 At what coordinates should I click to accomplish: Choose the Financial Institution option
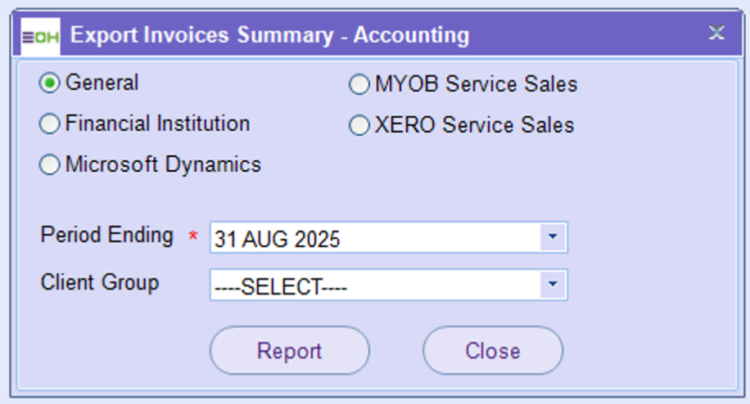pyautogui.click(x=51, y=124)
